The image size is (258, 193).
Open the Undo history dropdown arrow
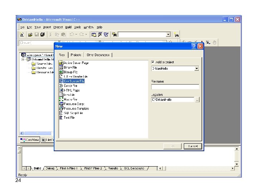pyautogui.click(x=76, y=34)
